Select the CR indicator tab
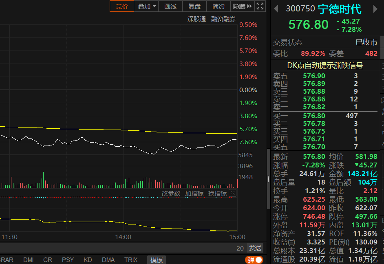The height and width of the screenshot is (264, 384). [48, 260]
